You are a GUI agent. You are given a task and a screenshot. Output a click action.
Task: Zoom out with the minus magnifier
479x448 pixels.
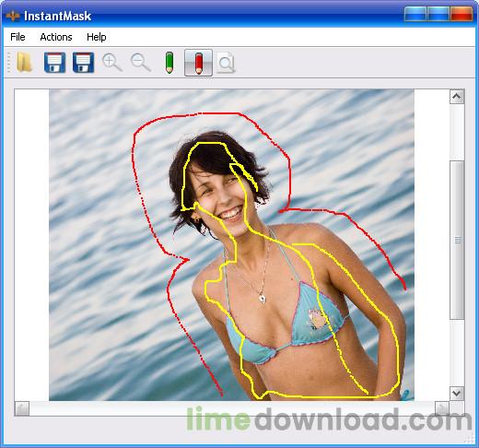[141, 63]
